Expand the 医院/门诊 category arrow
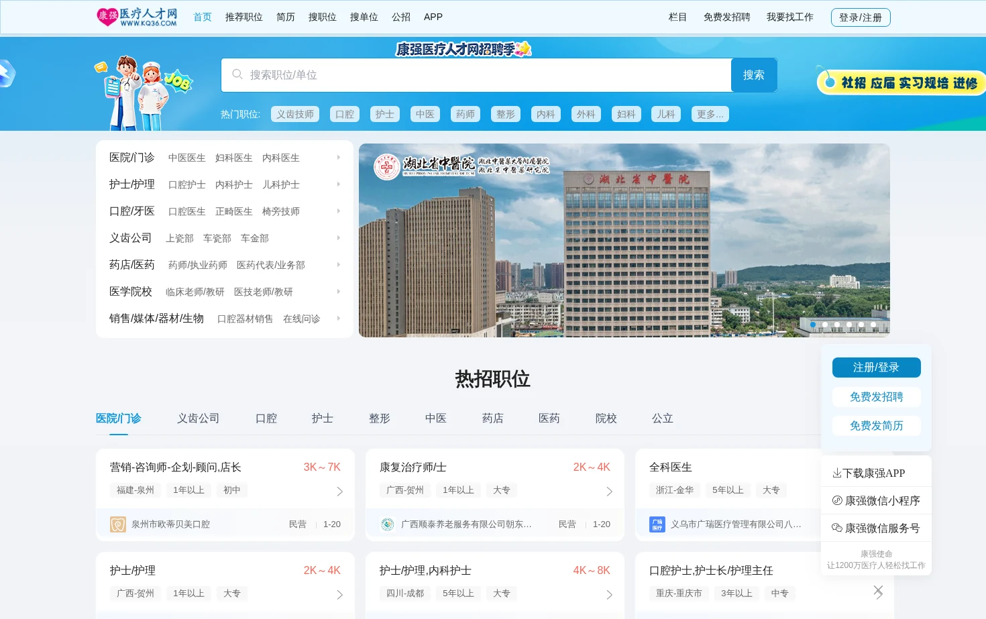Viewport: 986px width, 619px height. [x=339, y=158]
